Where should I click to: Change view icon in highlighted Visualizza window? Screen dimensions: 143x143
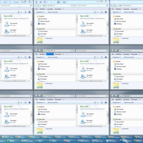[95, 57]
